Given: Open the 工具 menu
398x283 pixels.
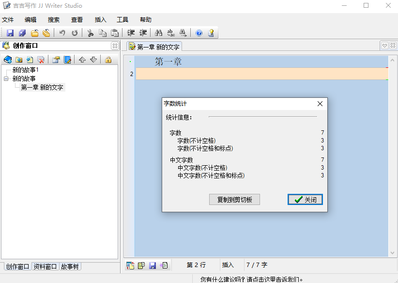Looking at the screenshot, I should pyautogui.click(x=122, y=19).
